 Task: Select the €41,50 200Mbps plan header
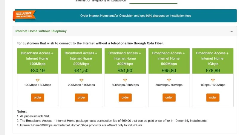click(81, 62)
